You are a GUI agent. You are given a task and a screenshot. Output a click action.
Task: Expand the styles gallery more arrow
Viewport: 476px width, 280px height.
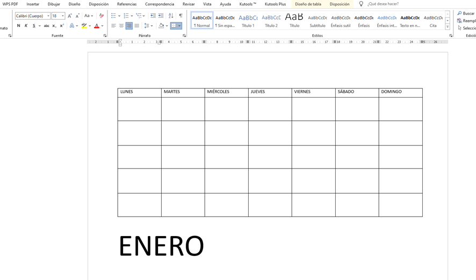pos(448,27)
